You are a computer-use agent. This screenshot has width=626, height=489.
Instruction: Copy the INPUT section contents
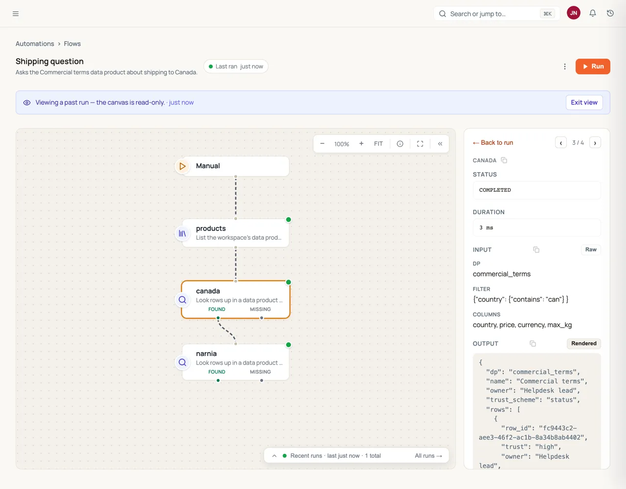(536, 250)
